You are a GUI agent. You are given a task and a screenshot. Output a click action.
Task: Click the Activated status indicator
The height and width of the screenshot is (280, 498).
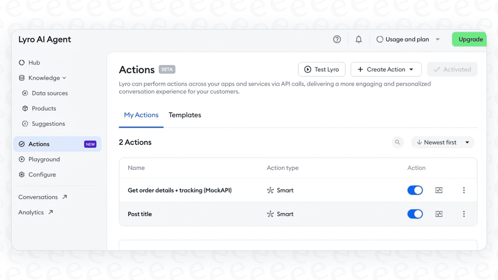coord(452,69)
